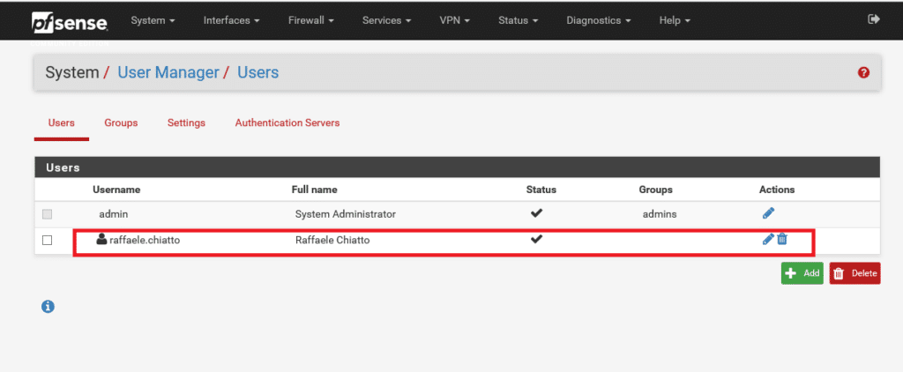Image resolution: width=903 pixels, height=372 pixels.
Task: Click the disabled checkbox for admin
Action: pyautogui.click(x=48, y=214)
